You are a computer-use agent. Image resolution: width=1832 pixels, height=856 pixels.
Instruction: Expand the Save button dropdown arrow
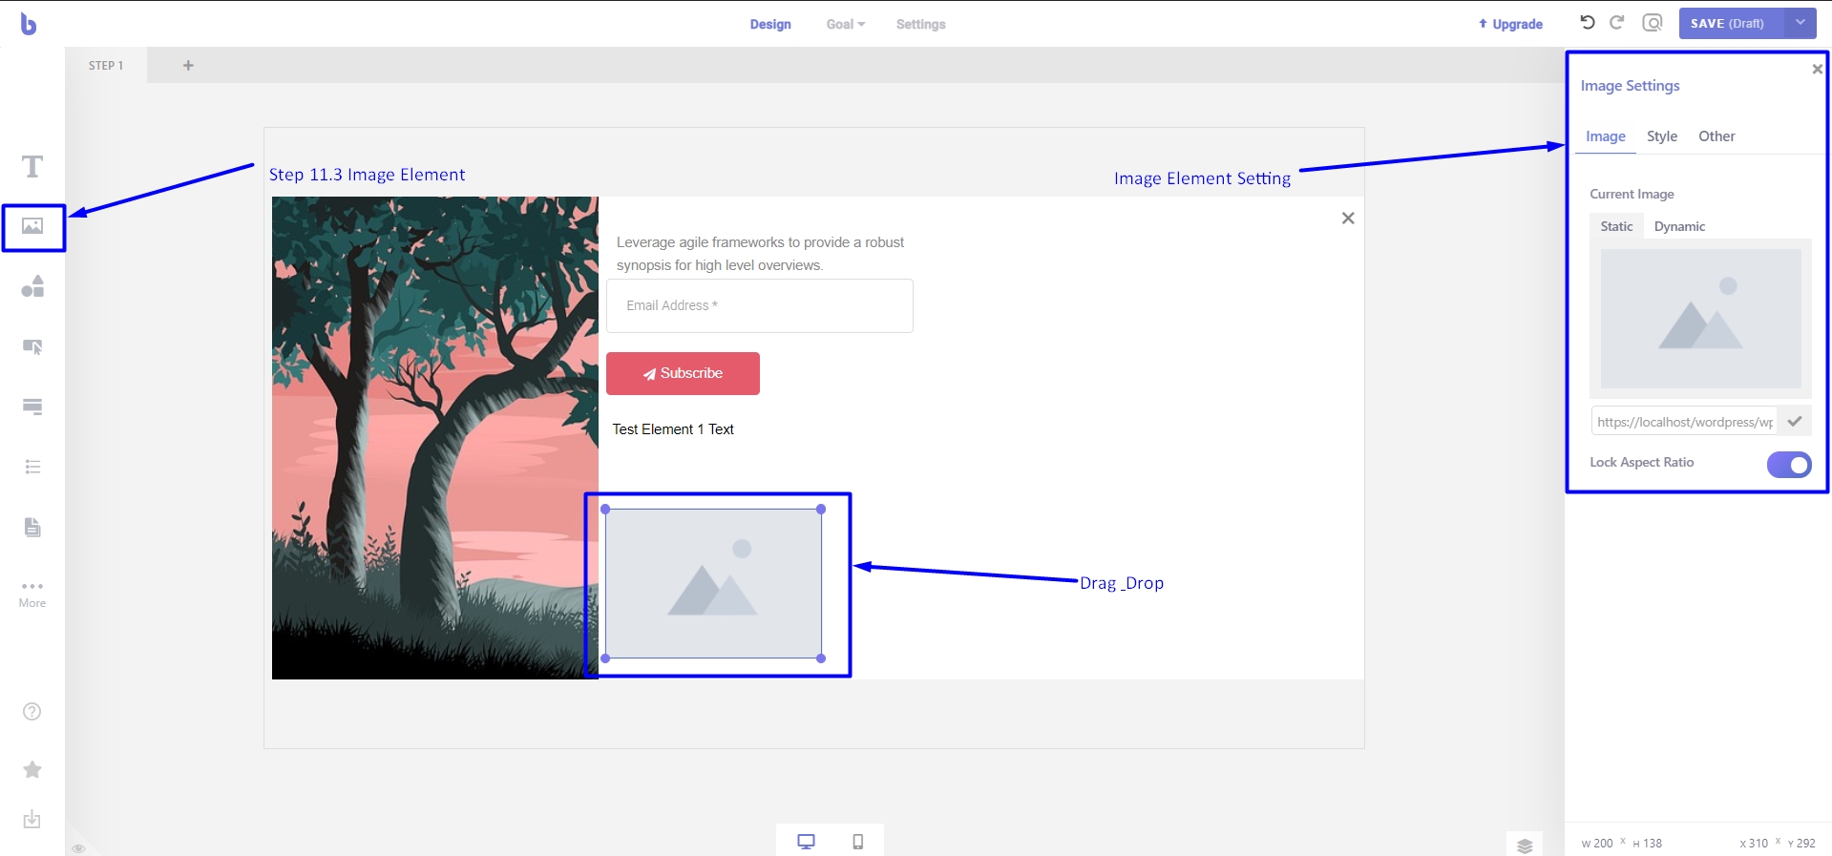point(1800,23)
